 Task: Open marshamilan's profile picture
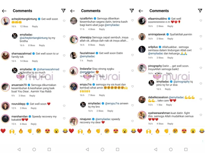coord(5,118)
